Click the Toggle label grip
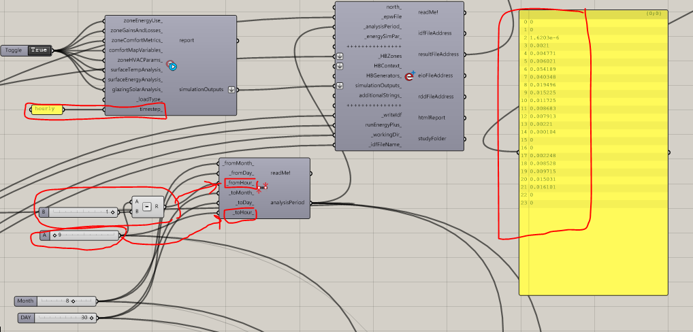Screen dimensions: 693x332 [x=14, y=50]
